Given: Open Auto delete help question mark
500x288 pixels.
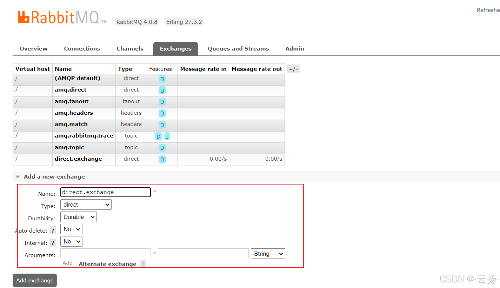Looking at the screenshot, I should coord(53,230).
